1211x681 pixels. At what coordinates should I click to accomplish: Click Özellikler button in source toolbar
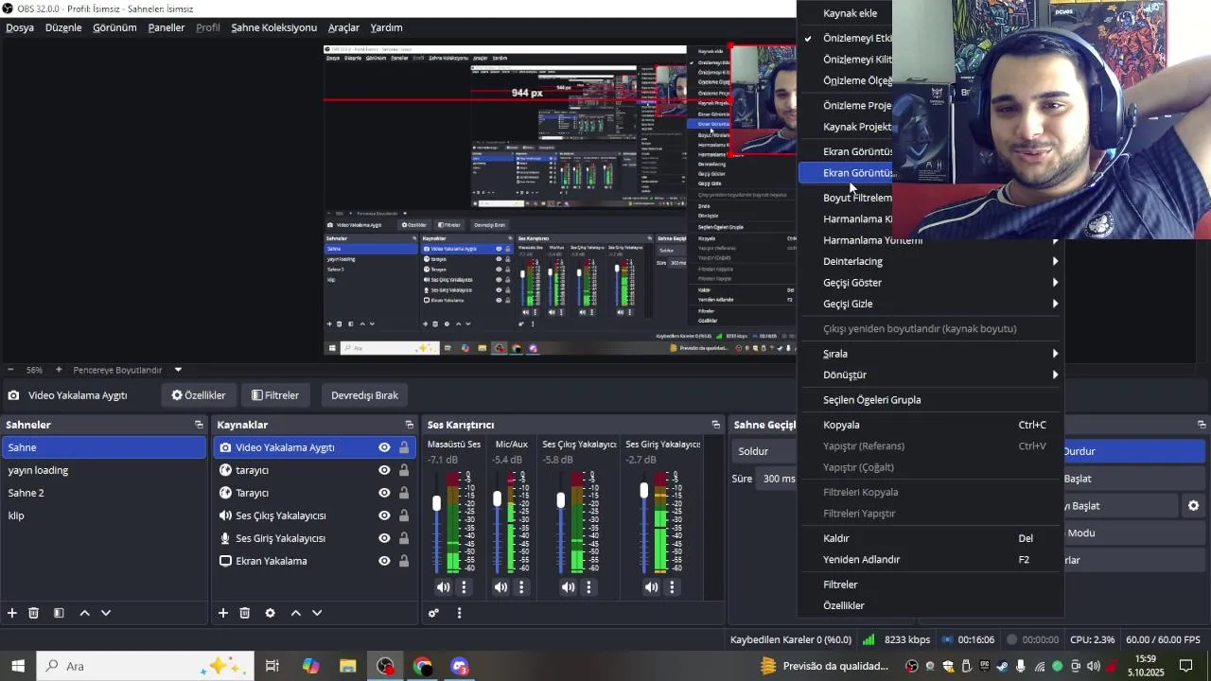click(x=199, y=395)
